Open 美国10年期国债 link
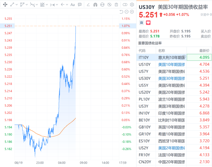This screenshot has height=167, width=212. click(171, 65)
